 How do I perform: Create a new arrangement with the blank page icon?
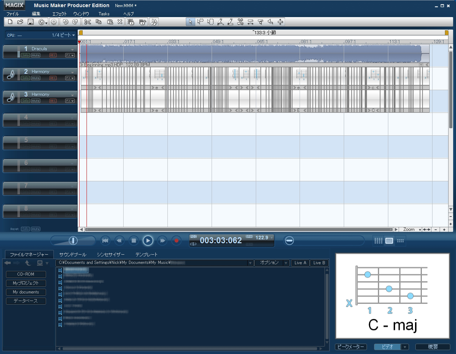click(10, 22)
